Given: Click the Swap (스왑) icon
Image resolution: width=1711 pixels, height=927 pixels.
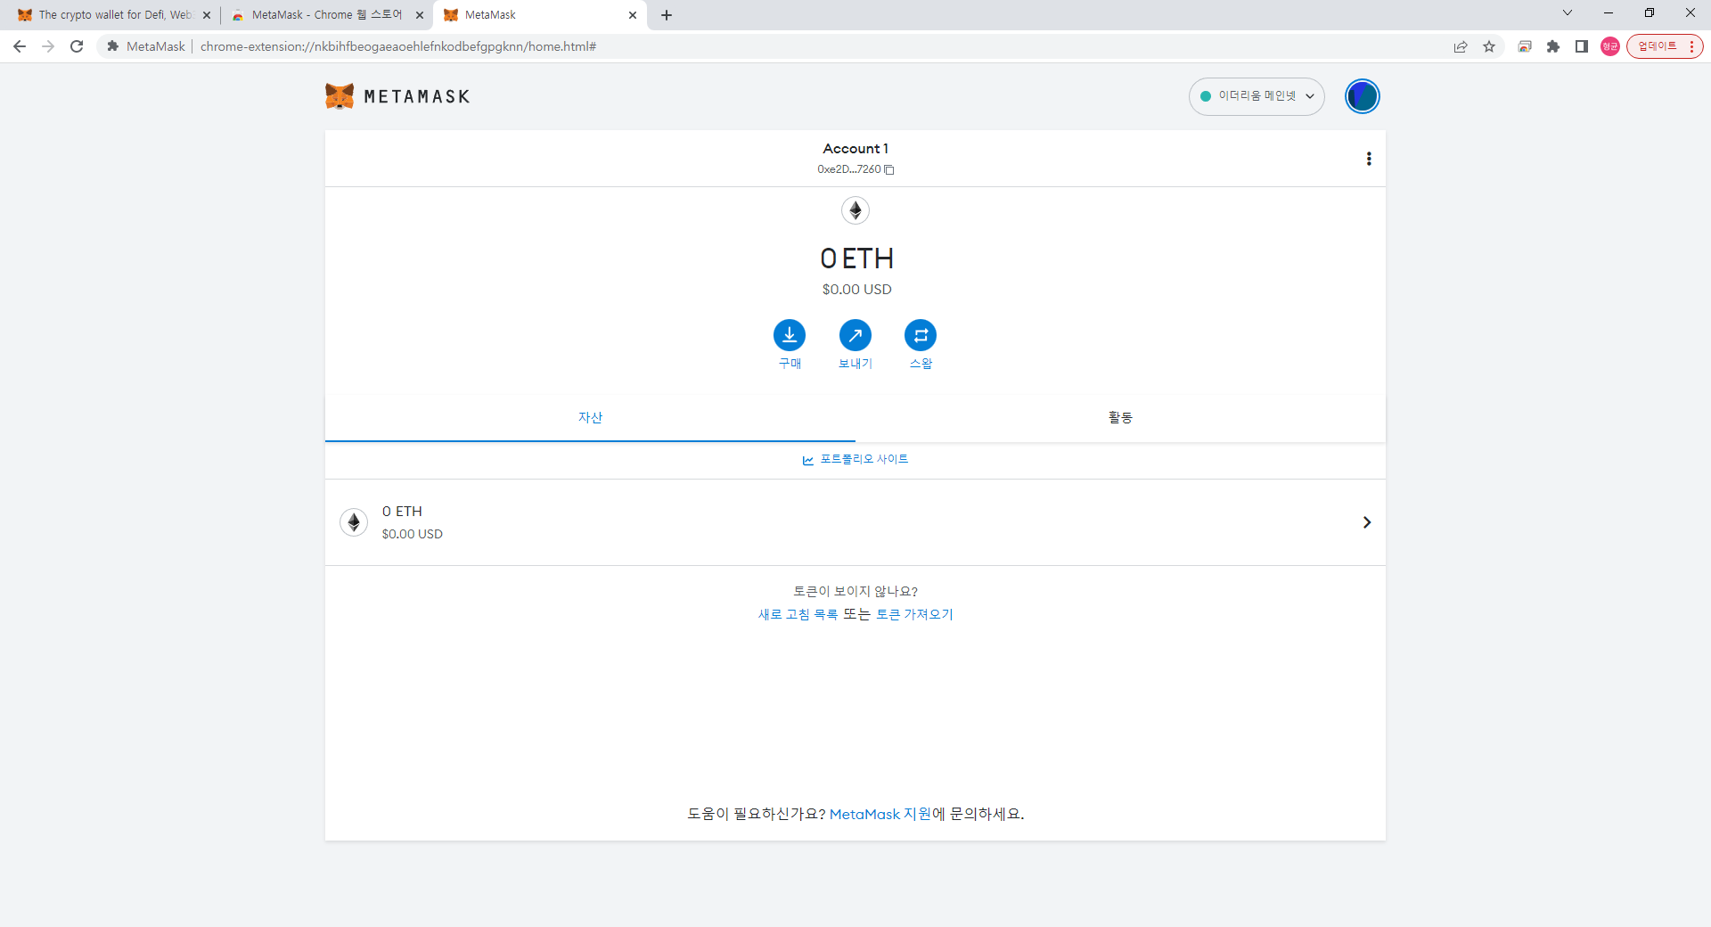Looking at the screenshot, I should click(x=921, y=335).
